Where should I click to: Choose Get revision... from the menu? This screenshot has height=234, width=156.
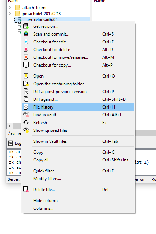coord(78,26)
